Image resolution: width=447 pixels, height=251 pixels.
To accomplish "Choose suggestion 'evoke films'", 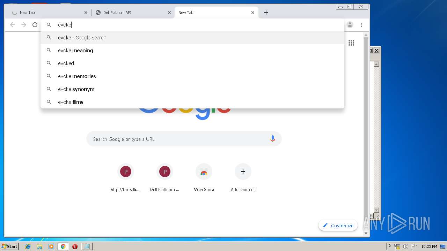I will (x=192, y=102).
